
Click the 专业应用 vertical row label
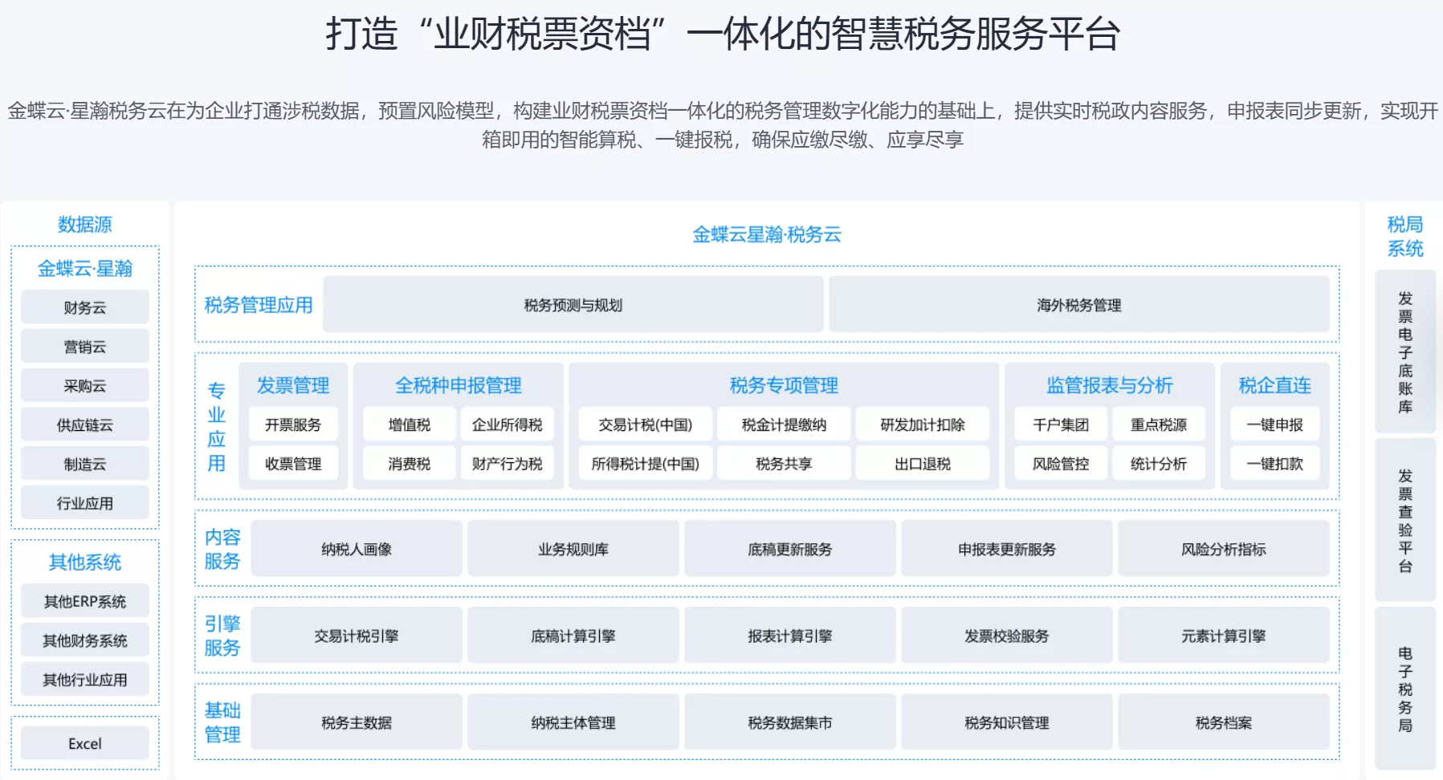(217, 427)
